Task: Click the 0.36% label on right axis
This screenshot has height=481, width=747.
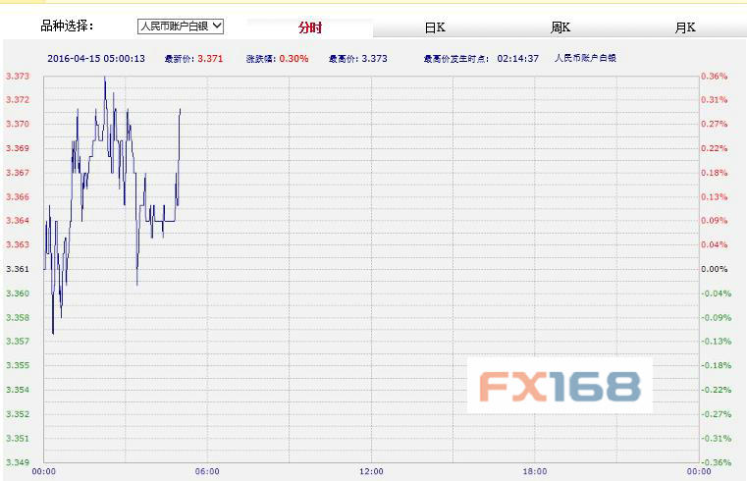Action: click(x=714, y=77)
